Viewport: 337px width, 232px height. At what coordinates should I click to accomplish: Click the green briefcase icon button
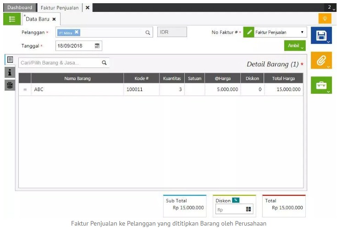tap(321, 85)
